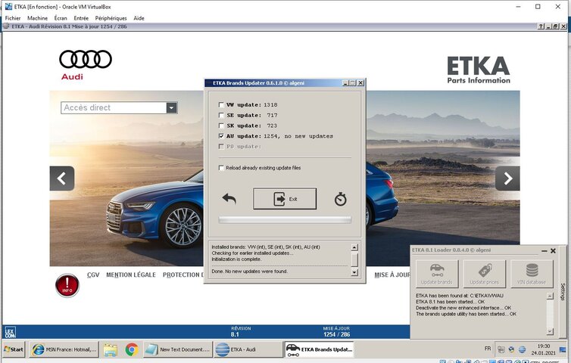Click RÉVISION 8.1 in status bar
Screen dimensions: 571x363
point(240,331)
